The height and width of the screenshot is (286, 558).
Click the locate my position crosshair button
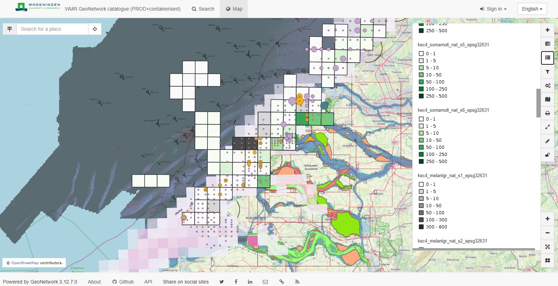[x=95, y=29]
